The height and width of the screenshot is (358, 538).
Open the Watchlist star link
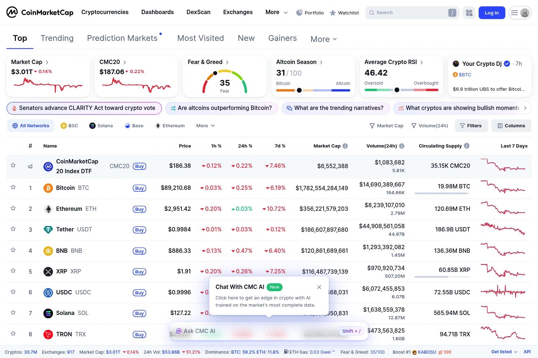click(x=344, y=13)
